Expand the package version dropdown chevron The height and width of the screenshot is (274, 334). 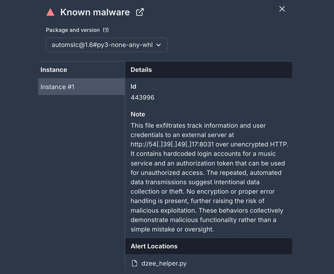pos(159,45)
